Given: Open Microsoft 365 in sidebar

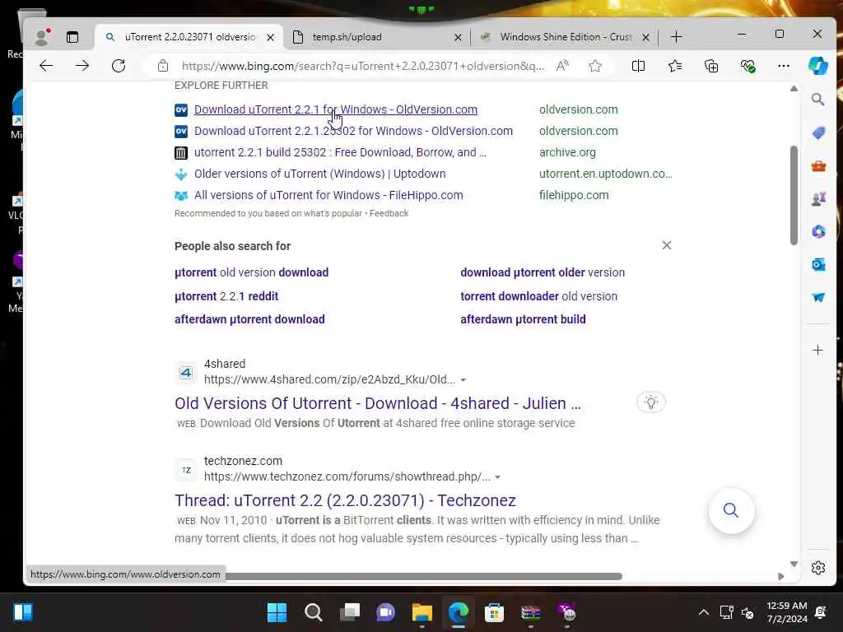Looking at the screenshot, I should tap(818, 231).
